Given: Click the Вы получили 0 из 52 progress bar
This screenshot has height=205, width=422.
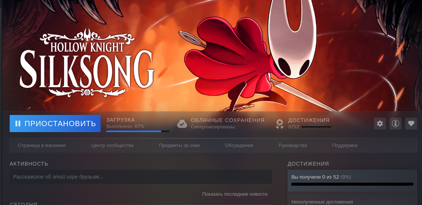Looking at the screenshot, I should tap(352, 184).
